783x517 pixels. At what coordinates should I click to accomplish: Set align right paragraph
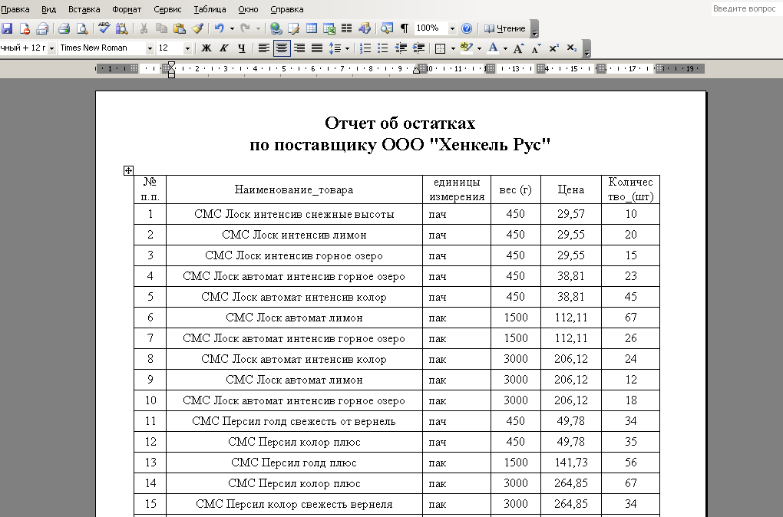point(299,48)
